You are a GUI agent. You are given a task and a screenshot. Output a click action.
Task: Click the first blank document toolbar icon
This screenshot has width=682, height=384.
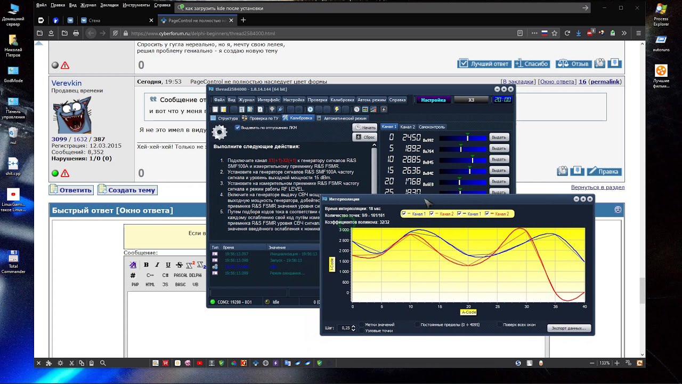[215, 109]
